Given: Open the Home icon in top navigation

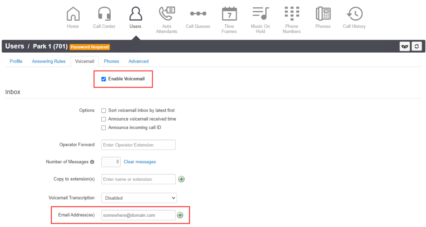Looking at the screenshot, I should pyautogui.click(x=73, y=14).
